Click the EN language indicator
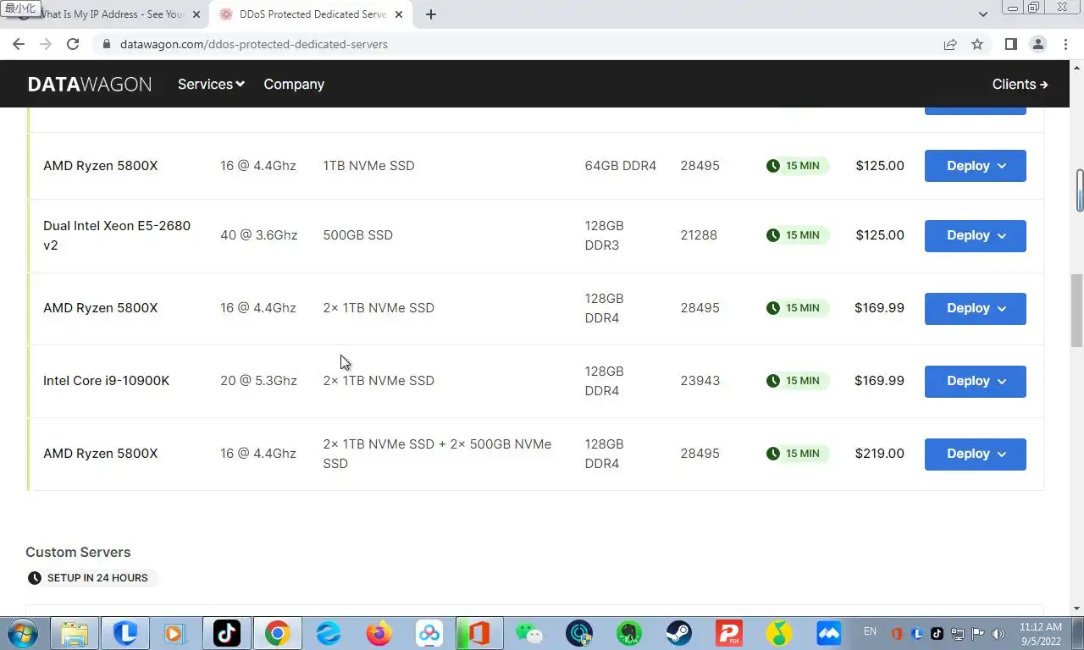The image size is (1084, 650). pyautogui.click(x=870, y=631)
